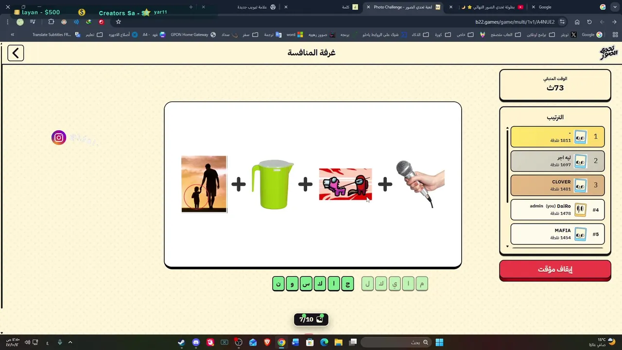This screenshot has height=350, width=622.
Task: Open the GPON Home Gateway bookmark
Action: tap(193, 35)
